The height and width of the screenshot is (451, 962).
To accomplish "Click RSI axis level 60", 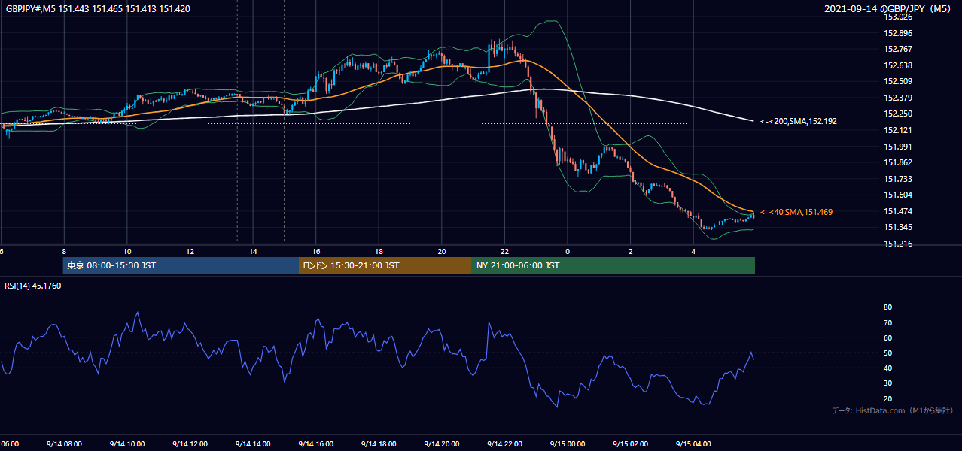I will coord(887,337).
